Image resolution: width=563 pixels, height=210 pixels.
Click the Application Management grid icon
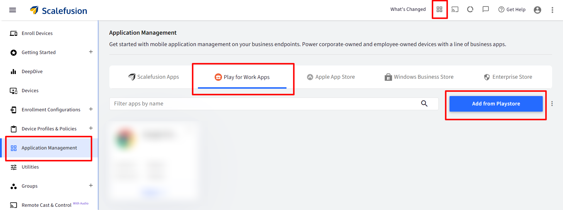(x=13, y=148)
